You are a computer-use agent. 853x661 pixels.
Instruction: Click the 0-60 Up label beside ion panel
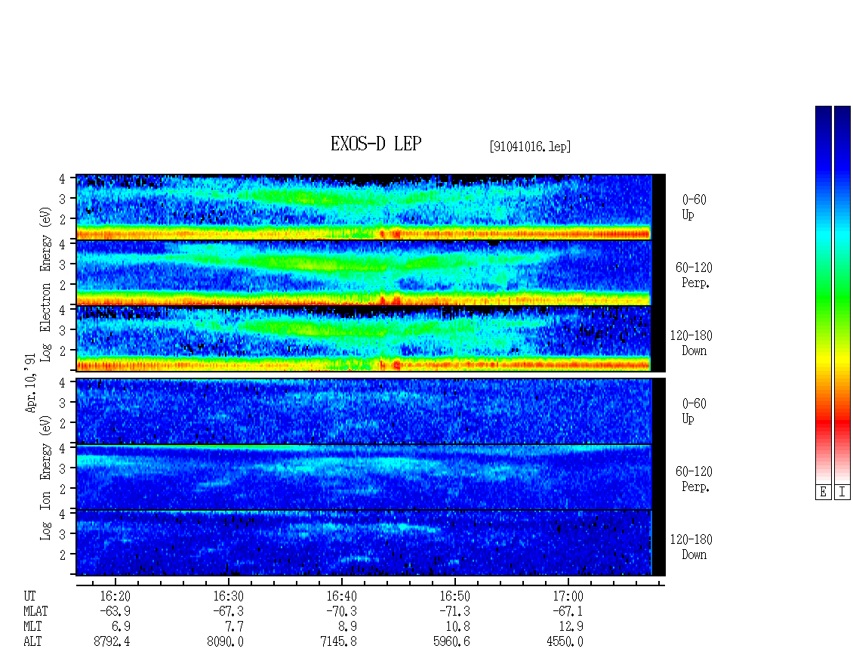[694, 411]
